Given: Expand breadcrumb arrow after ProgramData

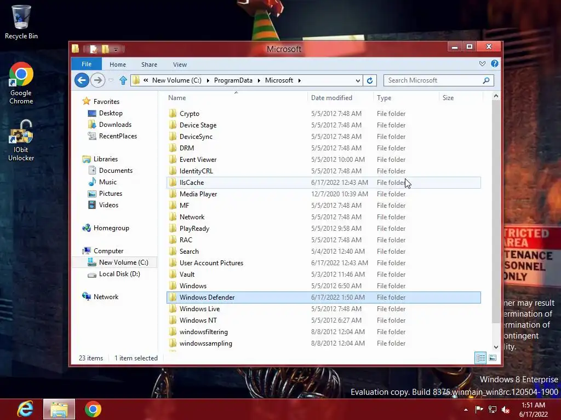Looking at the screenshot, I should coord(259,80).
